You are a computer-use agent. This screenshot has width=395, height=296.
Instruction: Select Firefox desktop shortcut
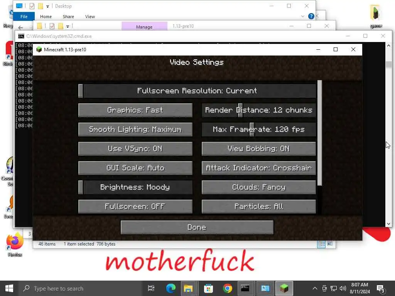point(15,245)
